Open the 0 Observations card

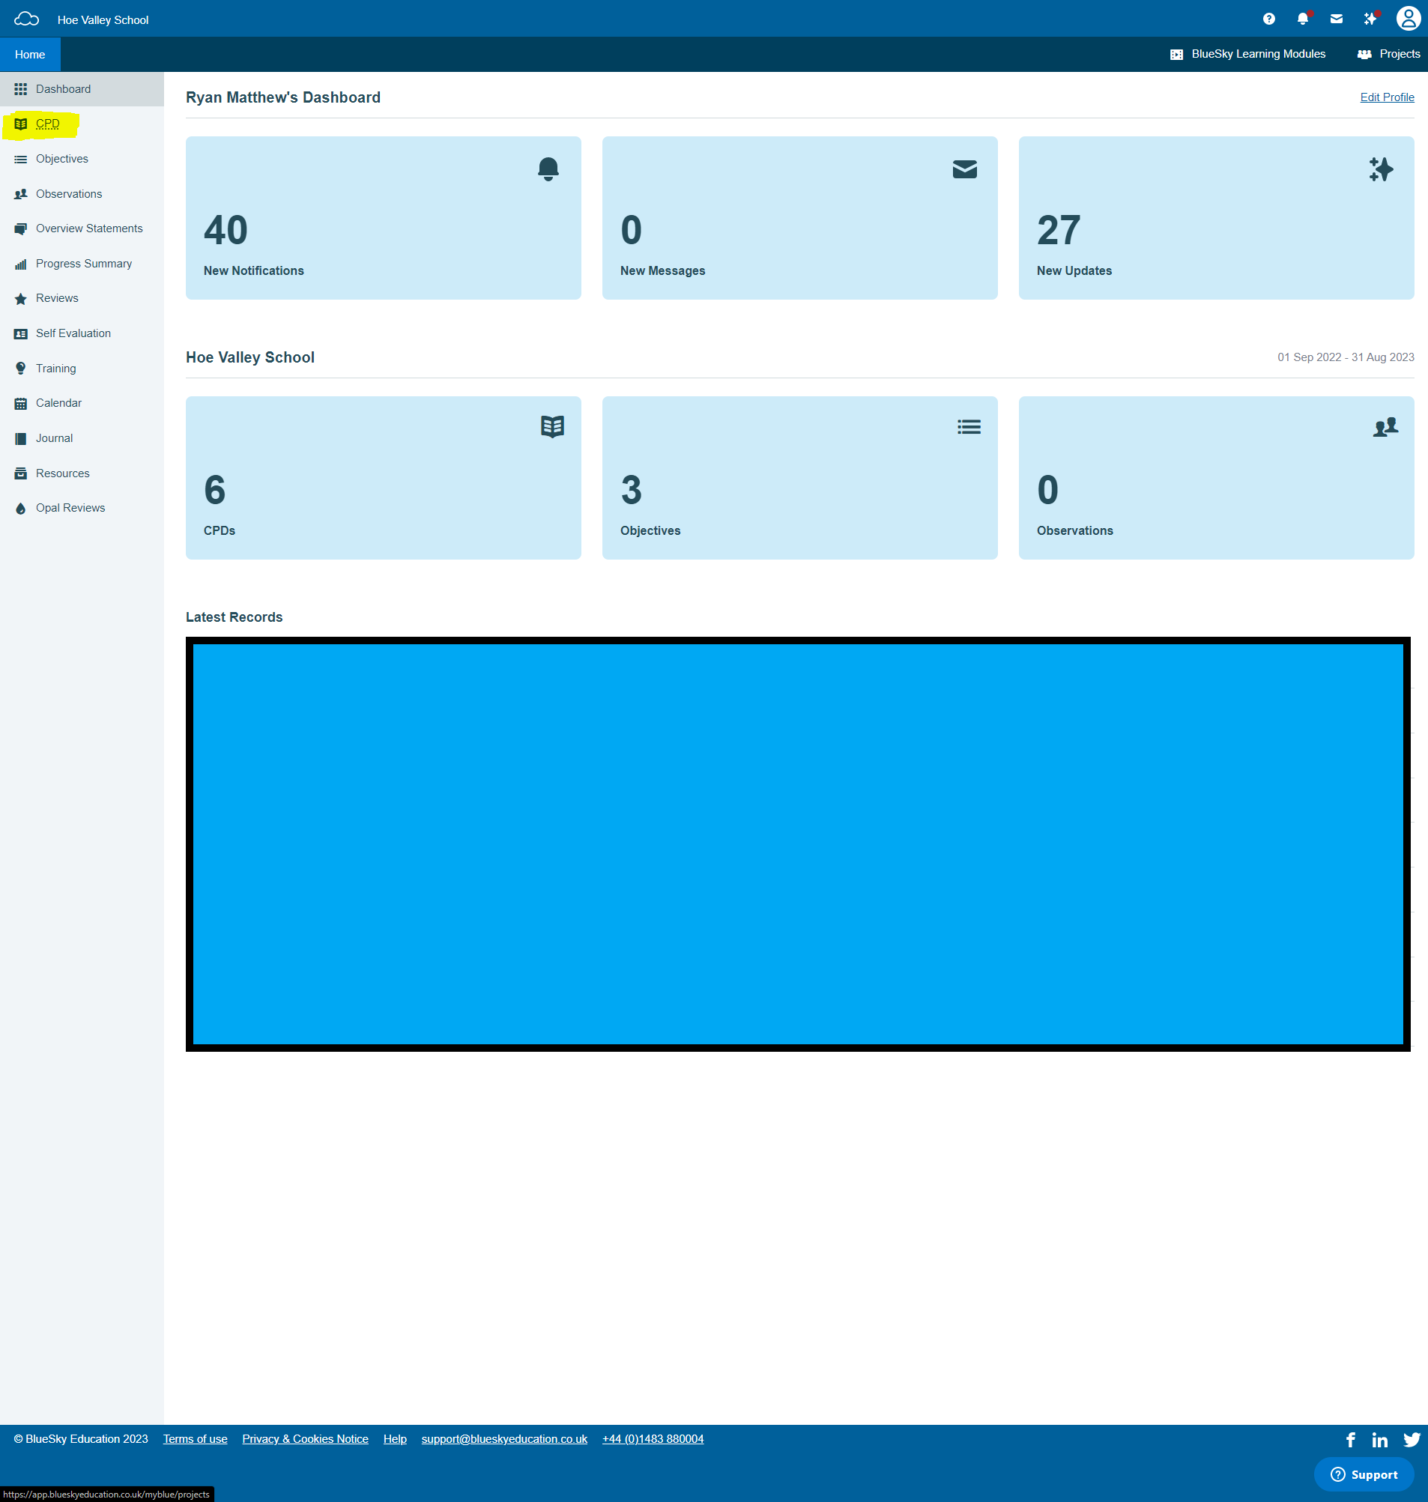[x=1217, y=478]
